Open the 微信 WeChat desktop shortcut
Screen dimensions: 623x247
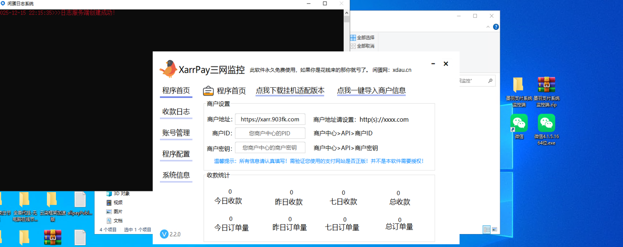click(519, 123)
